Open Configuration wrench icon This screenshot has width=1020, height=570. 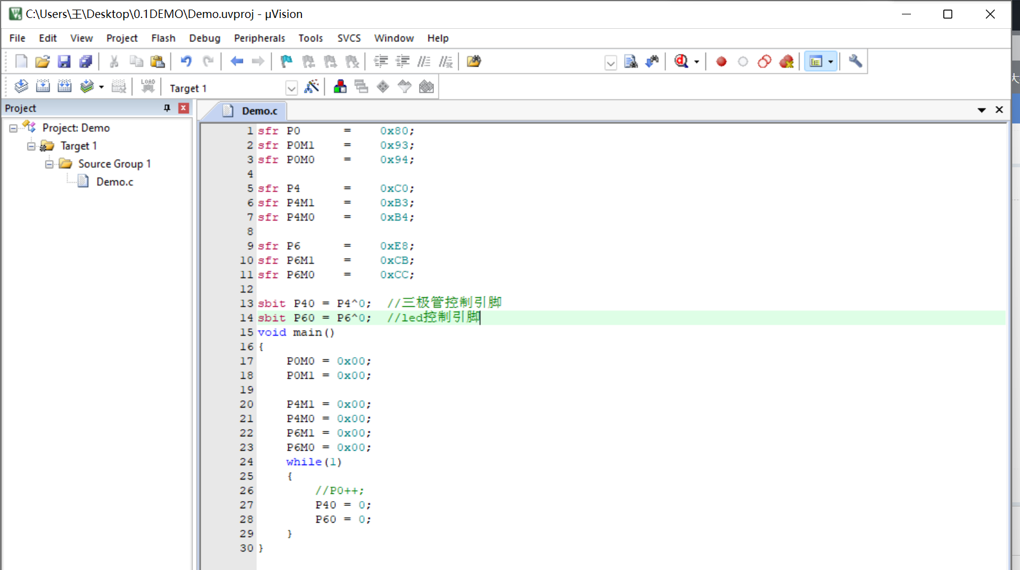point(855,61)
